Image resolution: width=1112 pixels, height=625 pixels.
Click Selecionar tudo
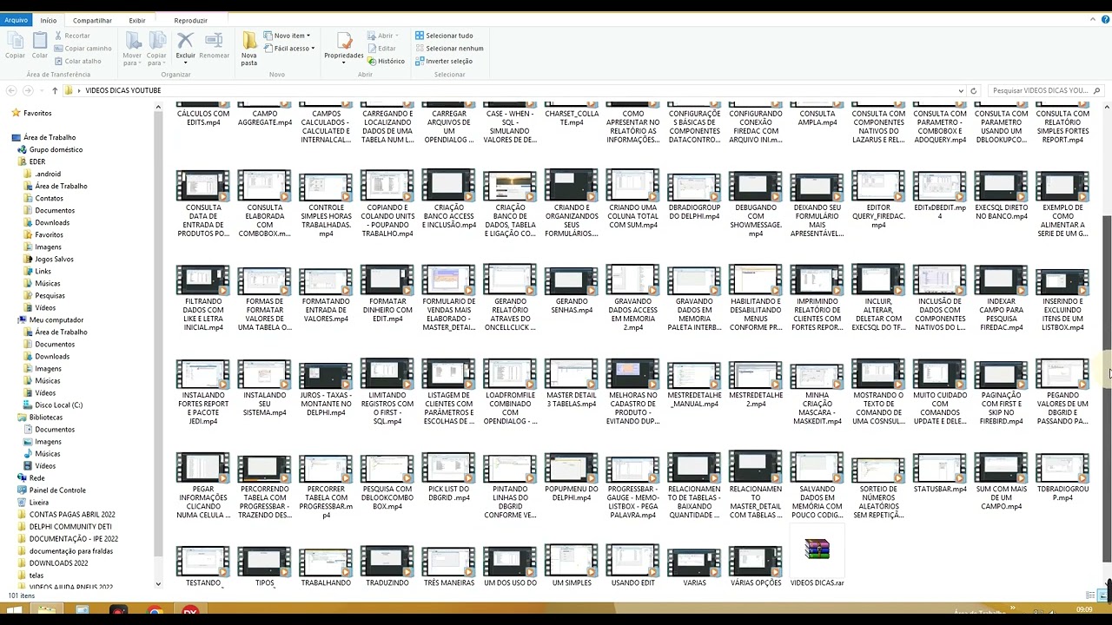(x=444, y=36)
